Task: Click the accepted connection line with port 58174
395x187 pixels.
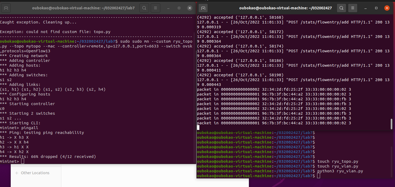Action: pyautogui.click(x=240, y=46)
